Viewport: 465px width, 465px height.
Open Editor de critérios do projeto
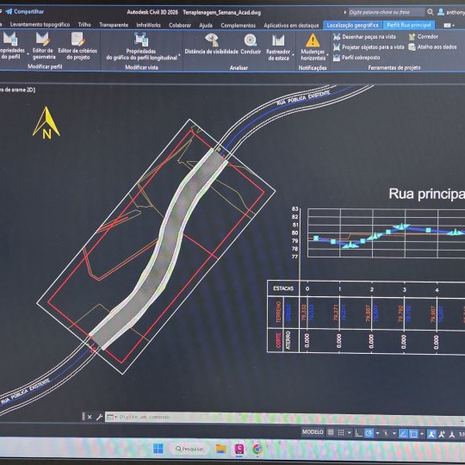[x=77, y=46]
